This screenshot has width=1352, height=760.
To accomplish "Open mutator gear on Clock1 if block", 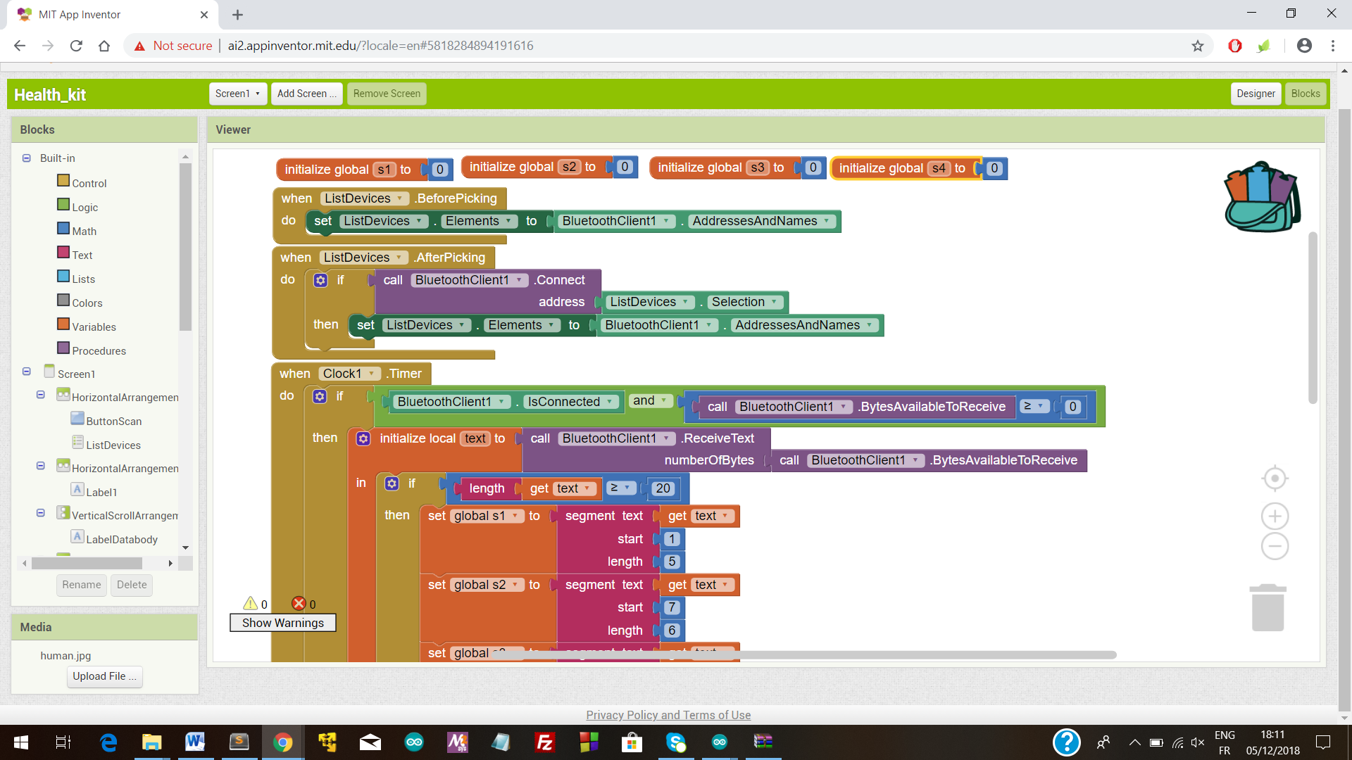I will (320, 396).
